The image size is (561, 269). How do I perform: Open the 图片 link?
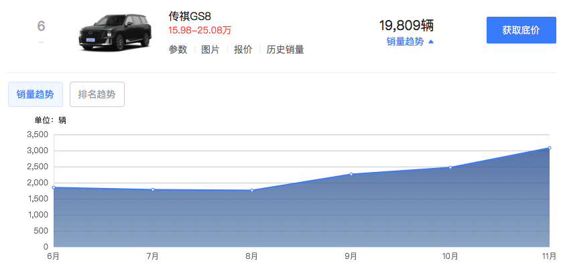(x=210, y=50)
